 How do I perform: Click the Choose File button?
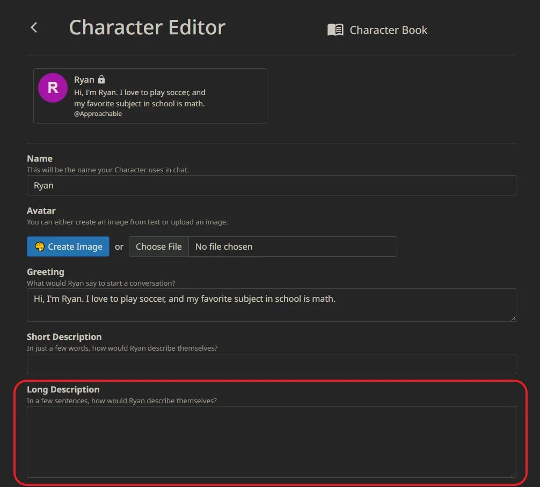pos(159,246)
